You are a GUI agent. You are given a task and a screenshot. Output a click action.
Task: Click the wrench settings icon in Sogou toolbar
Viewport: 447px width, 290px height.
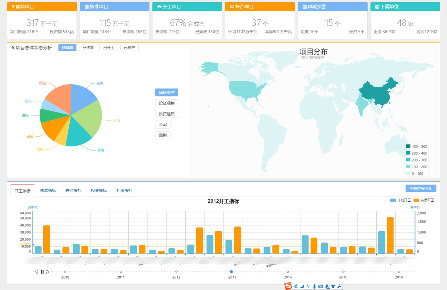[x=339, y=286]
